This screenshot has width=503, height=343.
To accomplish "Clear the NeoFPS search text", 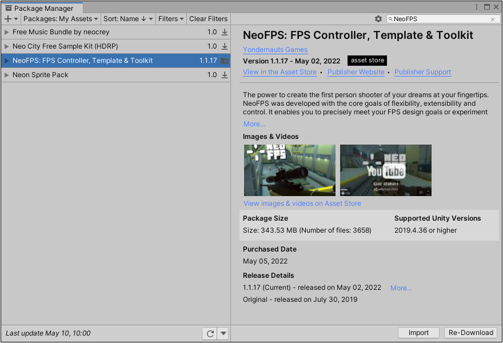I will click(493, 19).
